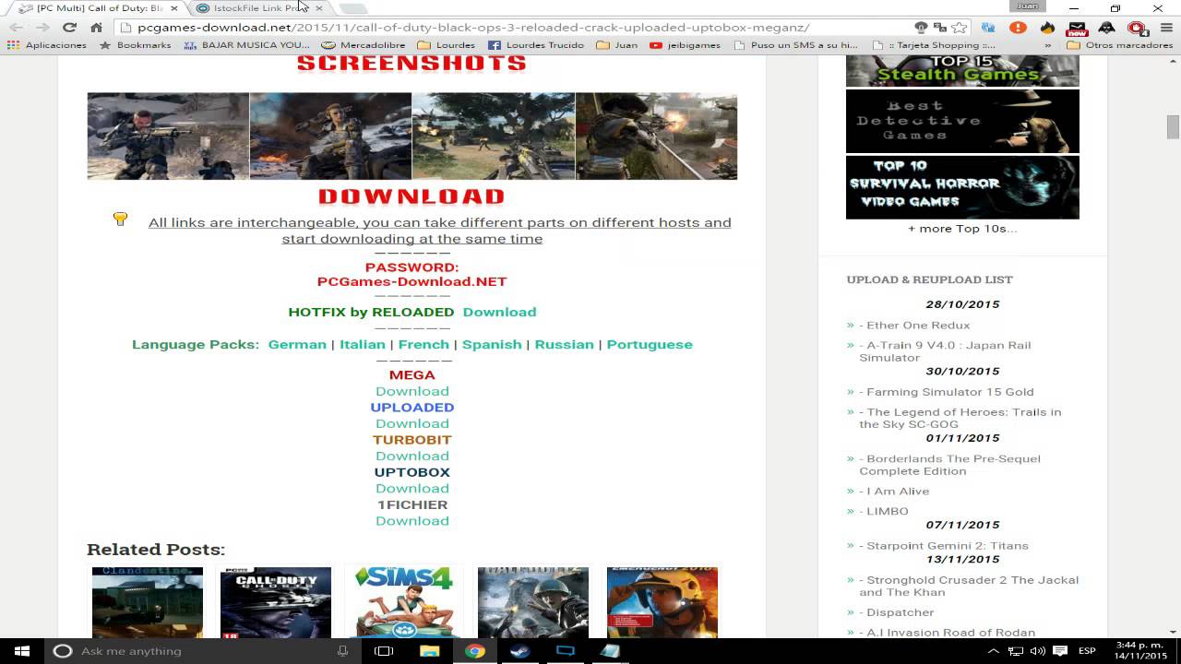Open The Sims 4 related post thumbnail
Viewport: 1181px width, 664px height.
(x=404, y=602)
